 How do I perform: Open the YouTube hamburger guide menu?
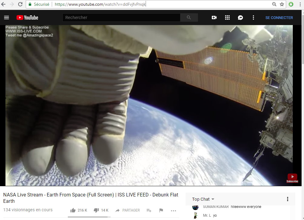click(x=7, y=18)
